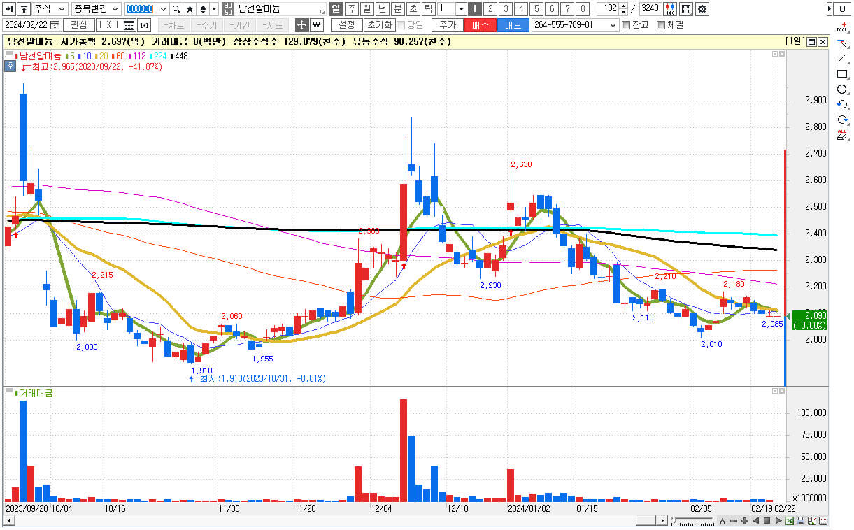The width and height of the screenshot is (854, 530).
Task: Click the always-on-top arrow icon
Action: [x=24, y=9]
